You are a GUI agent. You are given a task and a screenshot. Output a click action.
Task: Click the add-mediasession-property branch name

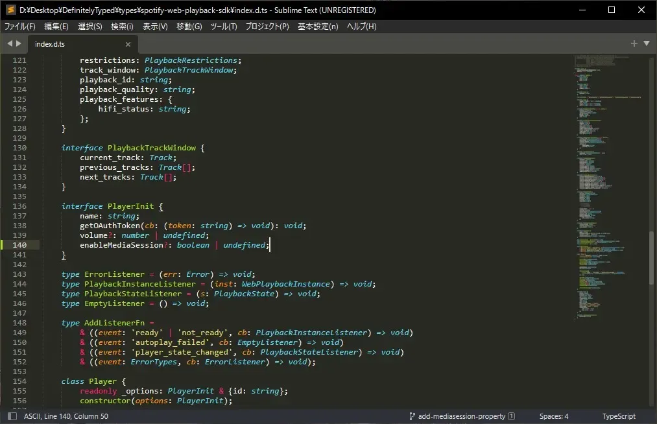tap(462, 416)
